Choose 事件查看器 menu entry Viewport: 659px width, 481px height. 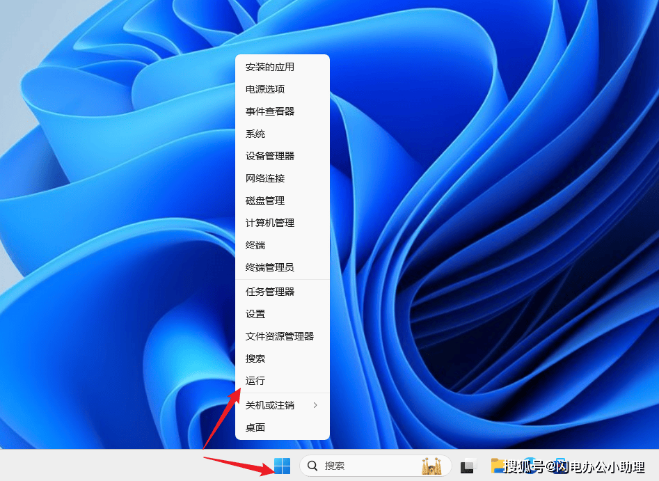(x=283, y=111)
